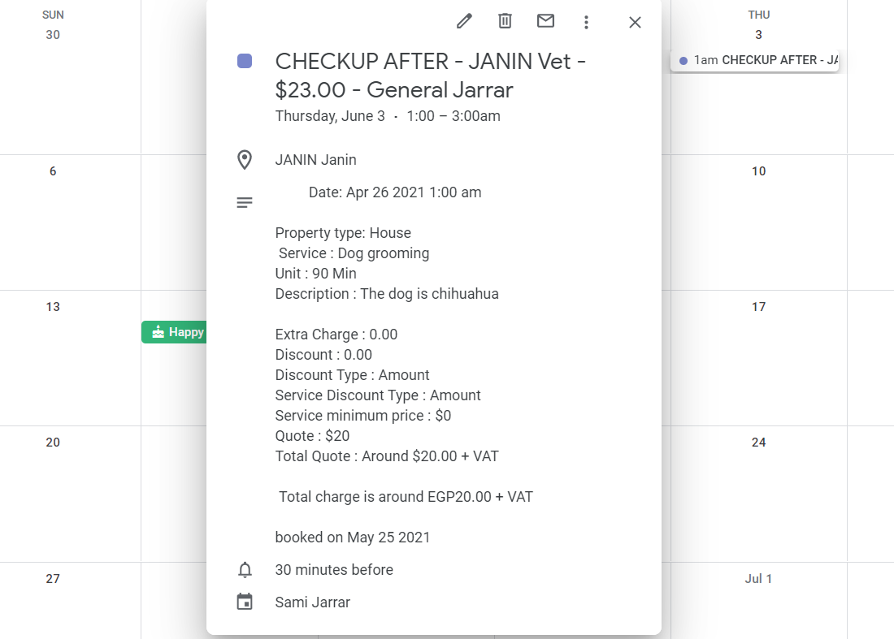The width and height of the screenshot is (894, 639).
Task: Click the description lines icon
Action: (245, 203)
